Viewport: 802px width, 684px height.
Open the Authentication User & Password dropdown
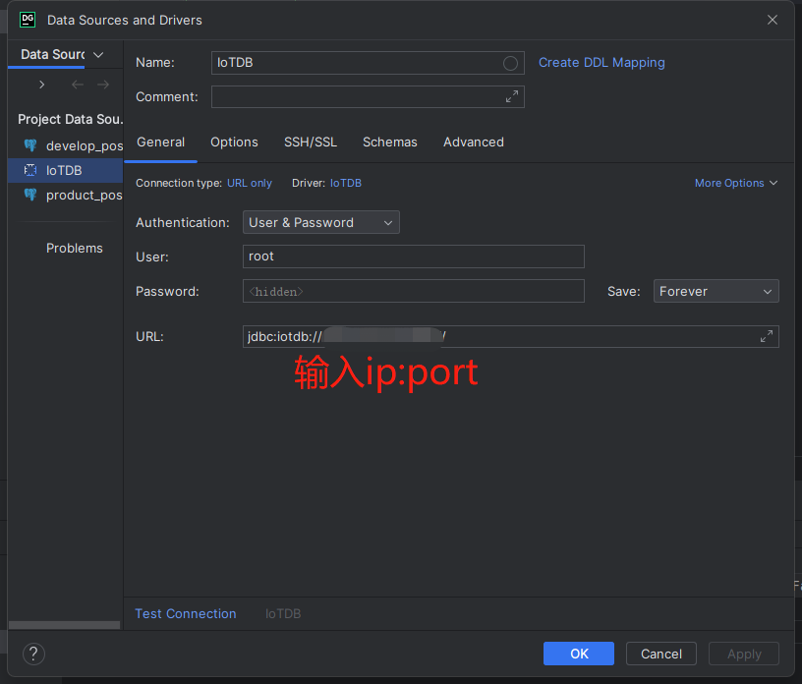(x=321, y=222)
